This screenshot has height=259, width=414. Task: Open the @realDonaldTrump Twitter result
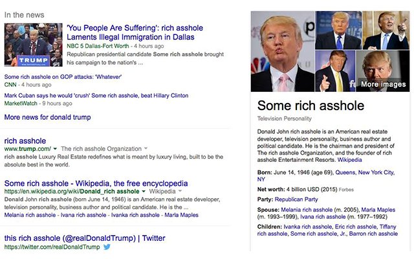tap(84, 238)
